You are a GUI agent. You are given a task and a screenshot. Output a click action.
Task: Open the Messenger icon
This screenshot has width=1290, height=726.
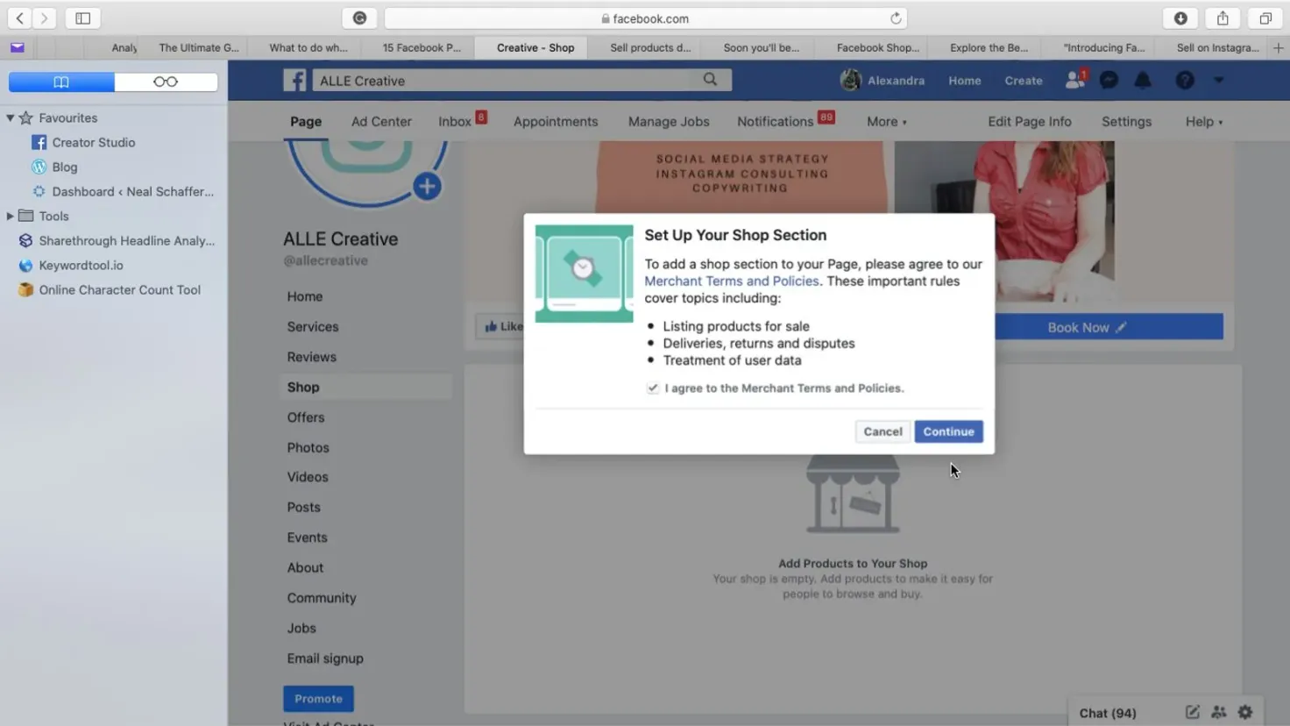1109,81
